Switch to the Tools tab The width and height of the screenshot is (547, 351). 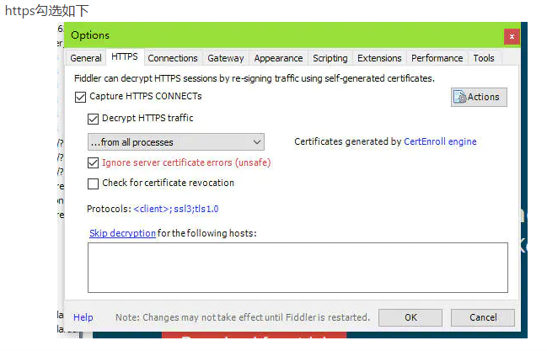pos(484,58)
